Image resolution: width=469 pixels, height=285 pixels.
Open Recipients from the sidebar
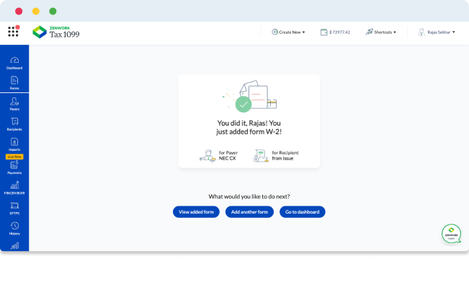[x=14, y=124]
